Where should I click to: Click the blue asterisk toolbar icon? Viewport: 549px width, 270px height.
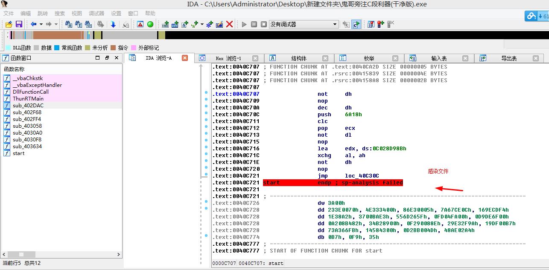[209, 24]
